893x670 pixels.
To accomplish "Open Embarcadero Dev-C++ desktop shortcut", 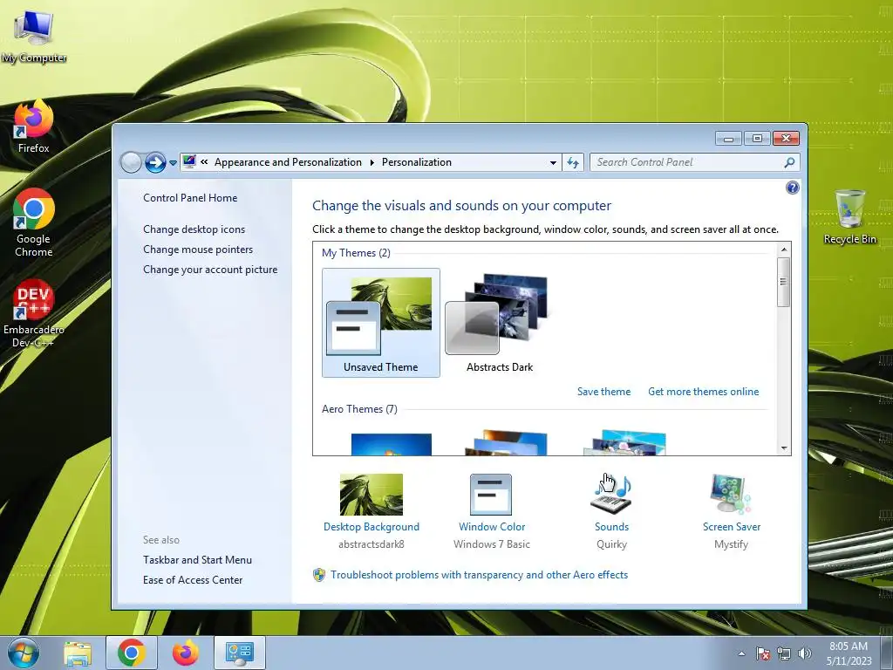I will (34, 313).
